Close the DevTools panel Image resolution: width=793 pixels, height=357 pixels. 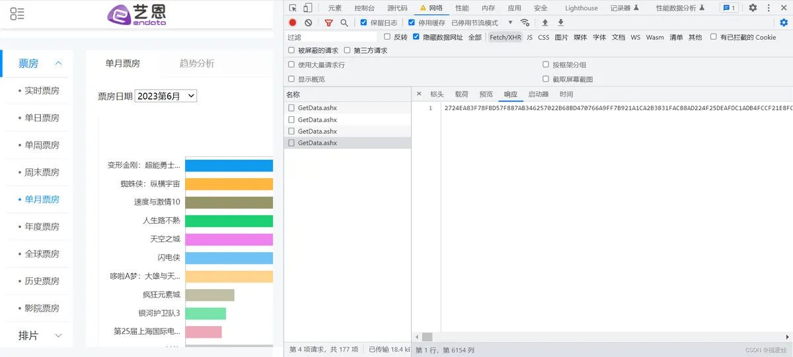pos(784,8)
